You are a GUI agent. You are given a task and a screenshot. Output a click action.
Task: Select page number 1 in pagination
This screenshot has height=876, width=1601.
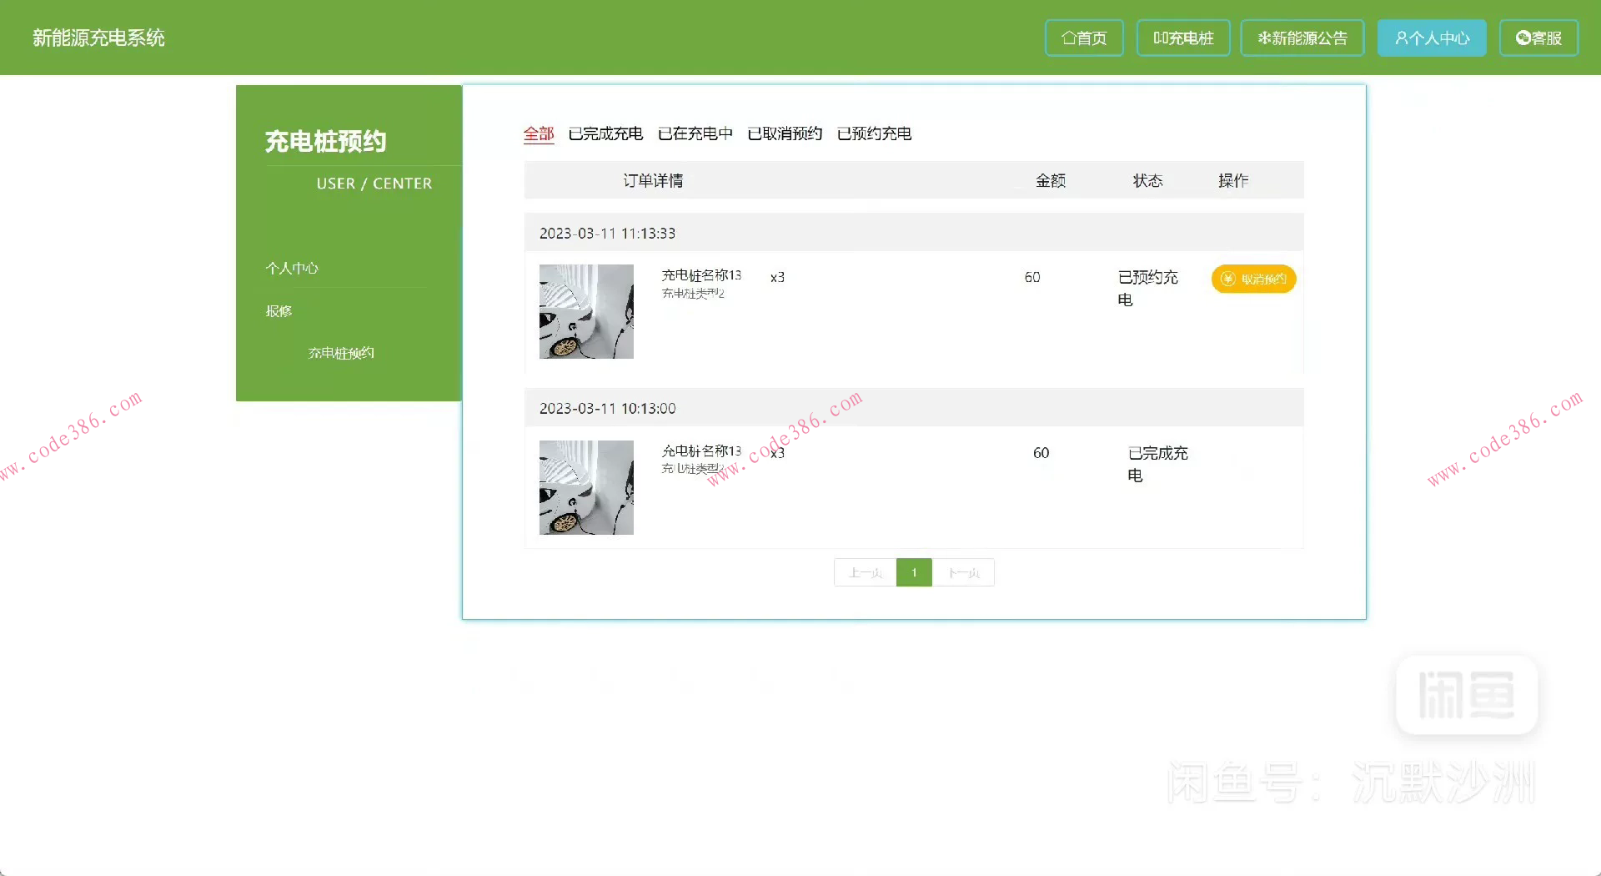[x=914, y=572]
